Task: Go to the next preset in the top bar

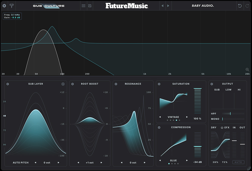Action: coord(168,6)
